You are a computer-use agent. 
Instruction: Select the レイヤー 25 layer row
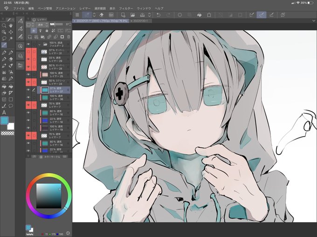pos(54,74)
